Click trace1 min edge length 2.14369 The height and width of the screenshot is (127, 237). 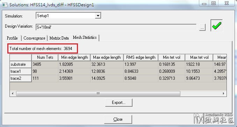pos(74,71)
